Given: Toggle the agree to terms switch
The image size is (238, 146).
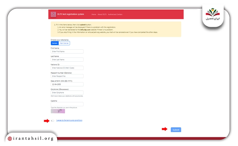Looking at the screenshot, I should (x=52, y=121).
